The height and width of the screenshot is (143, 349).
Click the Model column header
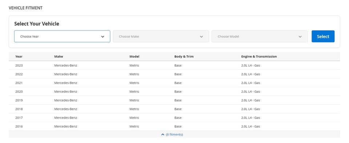tap(135, 56)
